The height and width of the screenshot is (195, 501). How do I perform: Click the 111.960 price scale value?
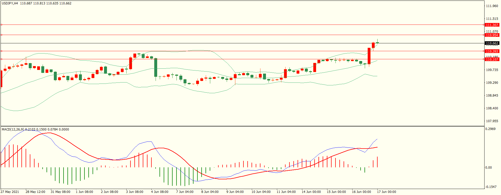tap(492, 6)
